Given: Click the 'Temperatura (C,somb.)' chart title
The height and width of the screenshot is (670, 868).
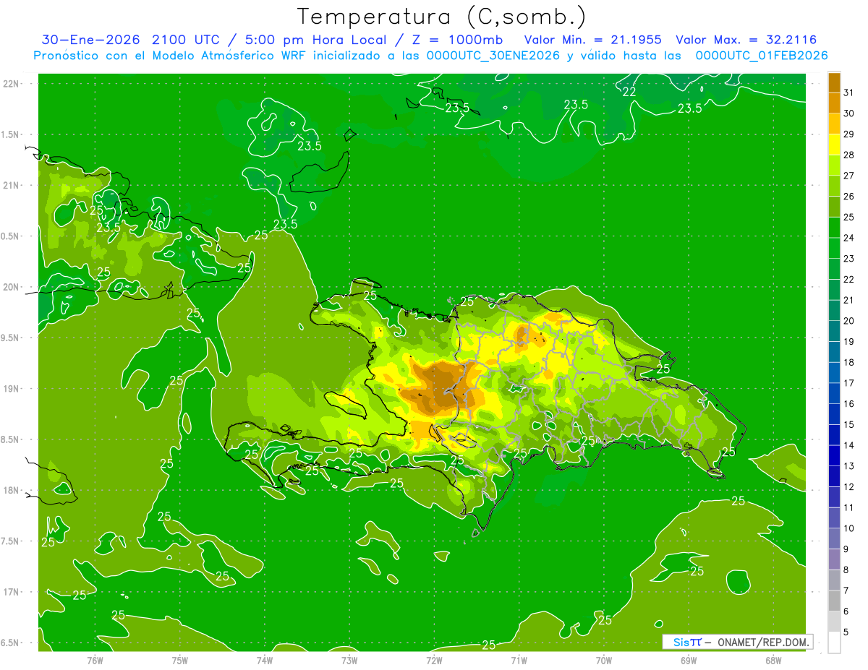Looking at the screenshot, I should (x=441, y=17).
